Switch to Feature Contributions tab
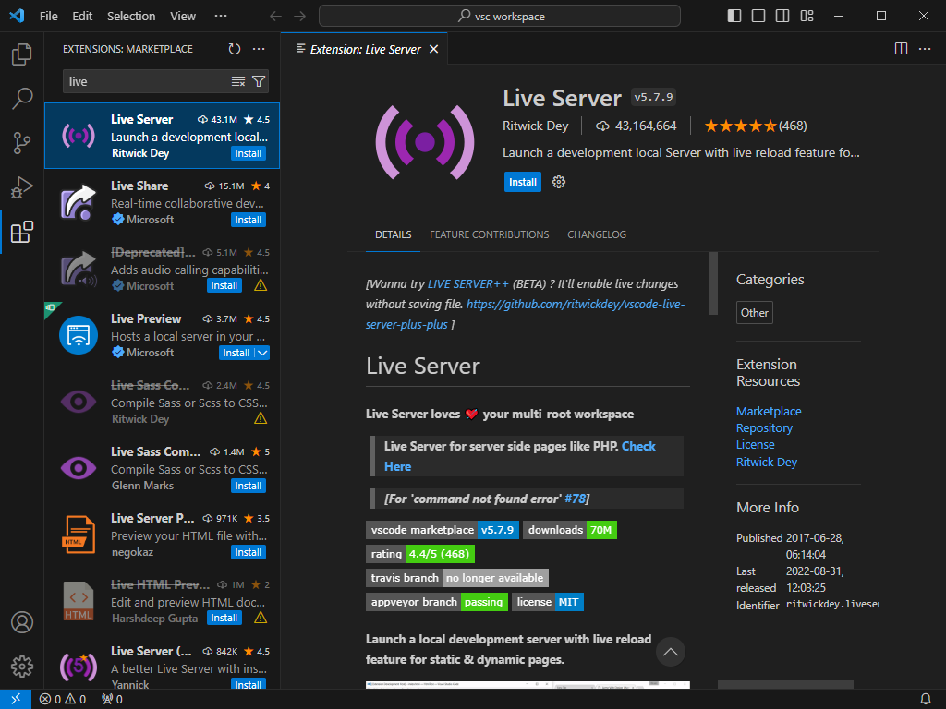The image size is (946, 709). click(490, 234)
